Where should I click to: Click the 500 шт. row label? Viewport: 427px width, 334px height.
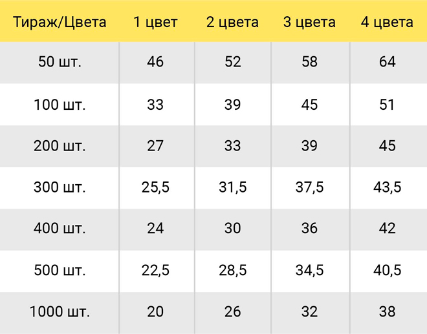(60, 270)
